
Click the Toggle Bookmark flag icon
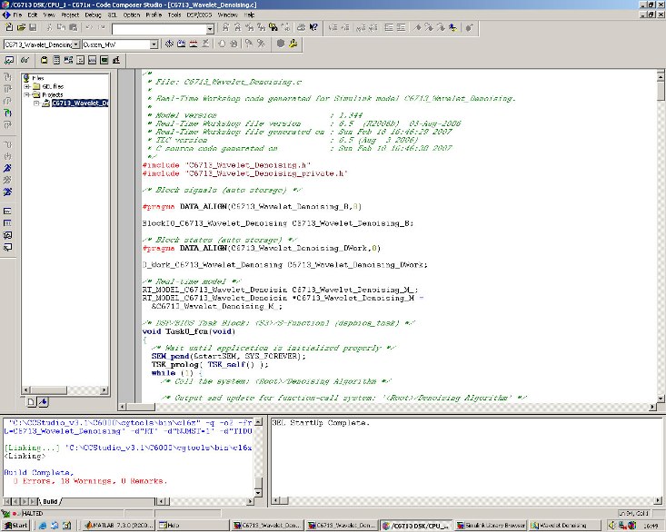click(x=418, y=27)
